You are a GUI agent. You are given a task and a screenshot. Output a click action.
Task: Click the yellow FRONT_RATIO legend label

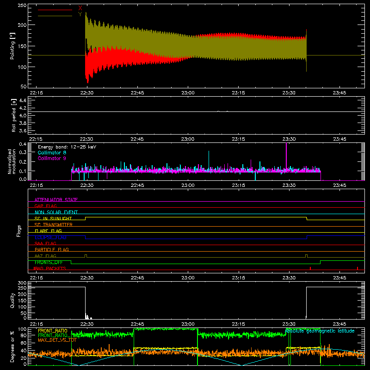[53, 331]
